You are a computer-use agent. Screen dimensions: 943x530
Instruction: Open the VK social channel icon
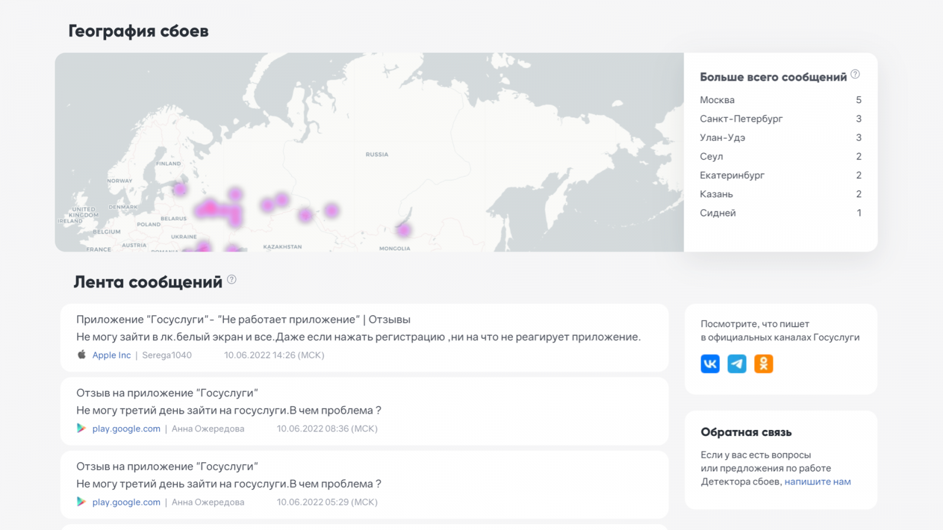(710, 364)
